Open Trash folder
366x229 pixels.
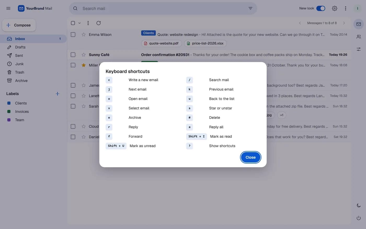(x=33, y=72)
